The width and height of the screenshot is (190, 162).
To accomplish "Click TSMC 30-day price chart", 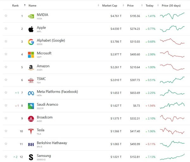I will [173, 80].
